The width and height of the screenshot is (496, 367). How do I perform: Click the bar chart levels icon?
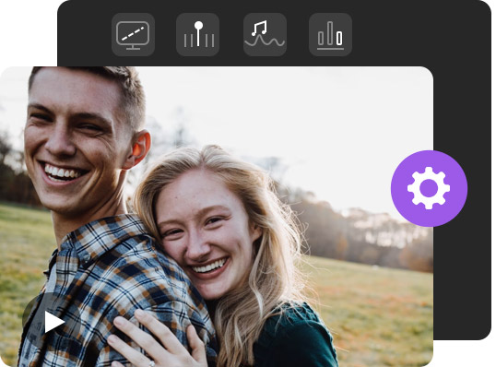click(331, 34)
